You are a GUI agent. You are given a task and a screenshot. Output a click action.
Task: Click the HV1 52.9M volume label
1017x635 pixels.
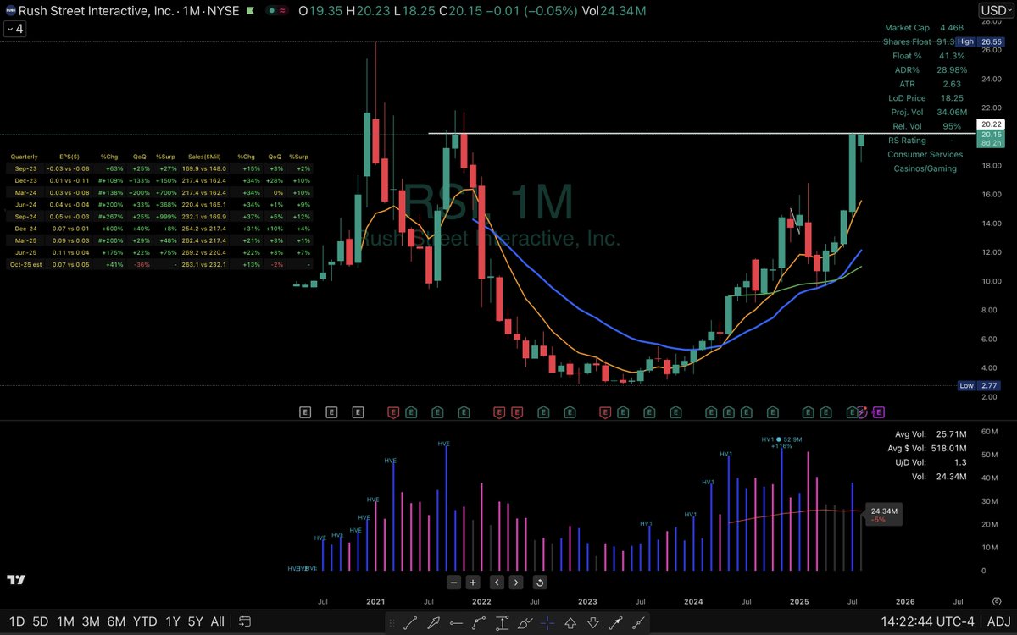coord(781,439)
